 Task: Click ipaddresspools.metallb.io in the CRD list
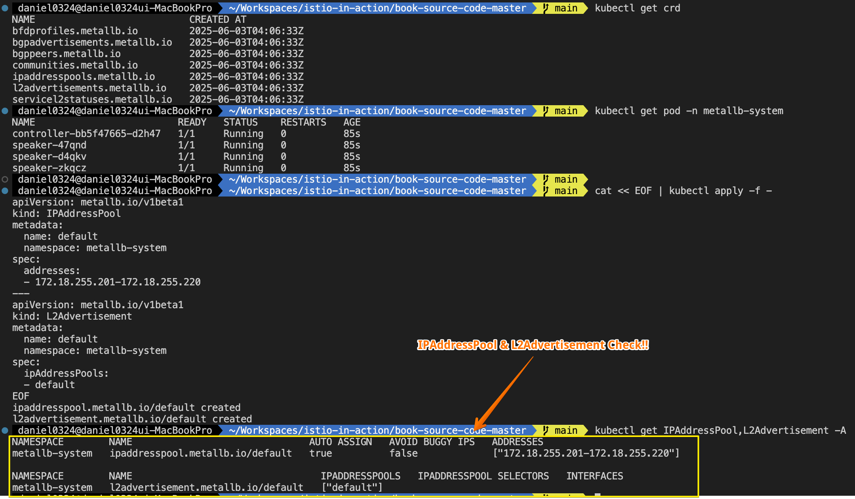click(84, 77)
